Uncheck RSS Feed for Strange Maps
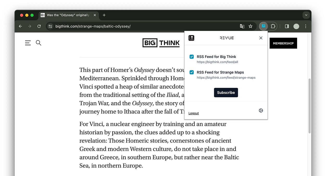 pyautogui.click(x=192, y=72)
